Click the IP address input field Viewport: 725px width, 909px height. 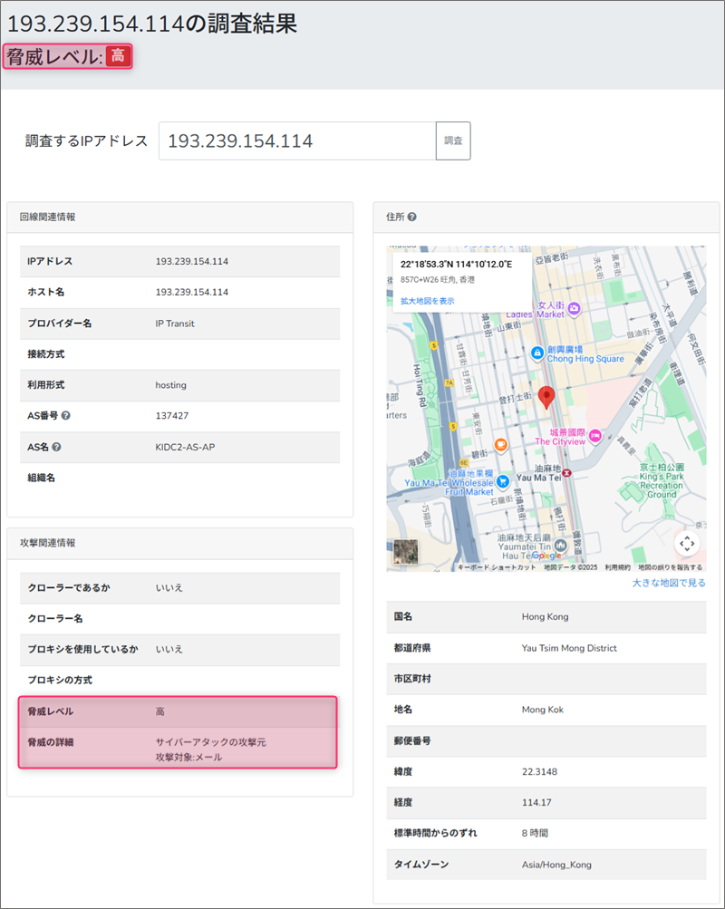[x=296, y=141]
